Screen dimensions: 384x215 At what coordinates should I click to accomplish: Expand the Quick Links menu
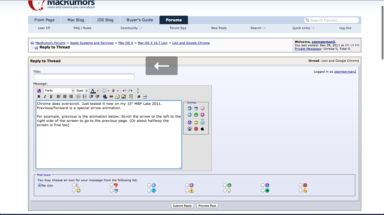coord(303,28)
